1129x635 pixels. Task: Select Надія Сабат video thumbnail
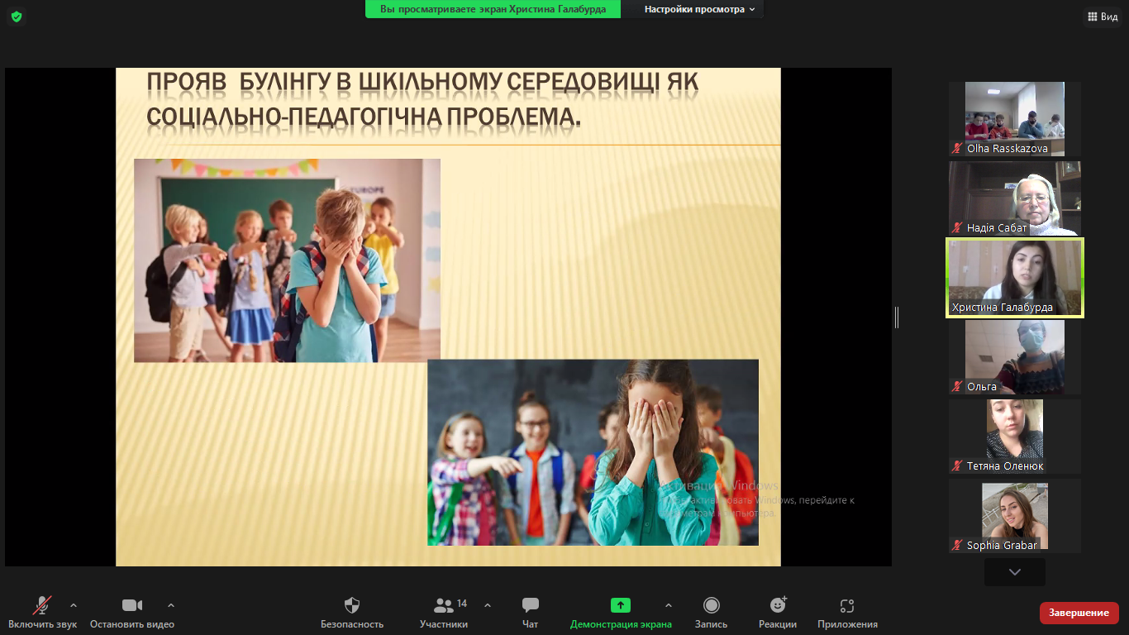coord(1014,198)
